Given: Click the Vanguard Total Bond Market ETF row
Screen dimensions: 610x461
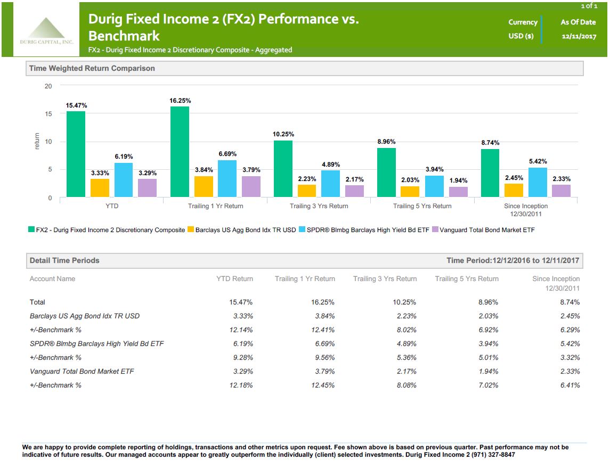Looking at the screenshot, I should click(305, 371).
